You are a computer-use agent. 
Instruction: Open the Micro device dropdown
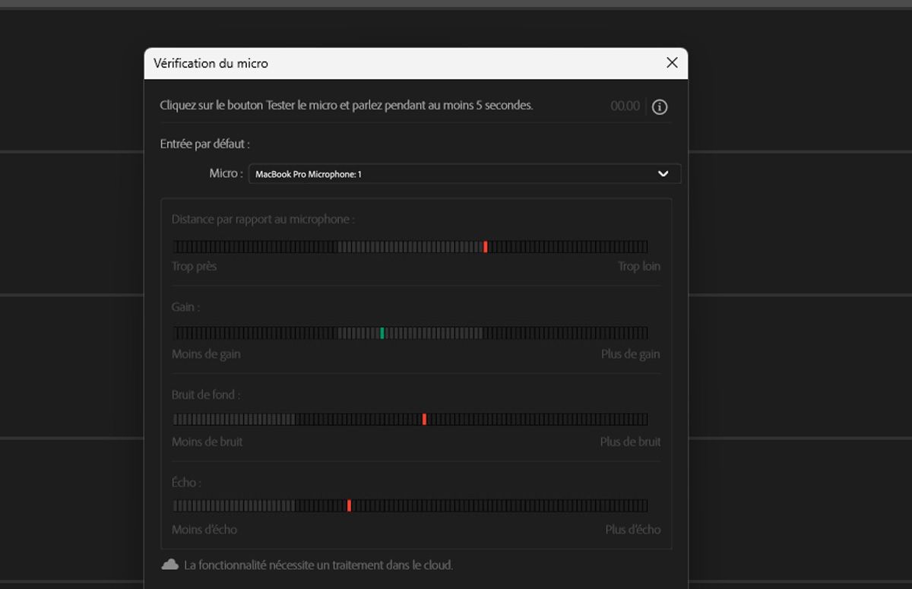464,174
